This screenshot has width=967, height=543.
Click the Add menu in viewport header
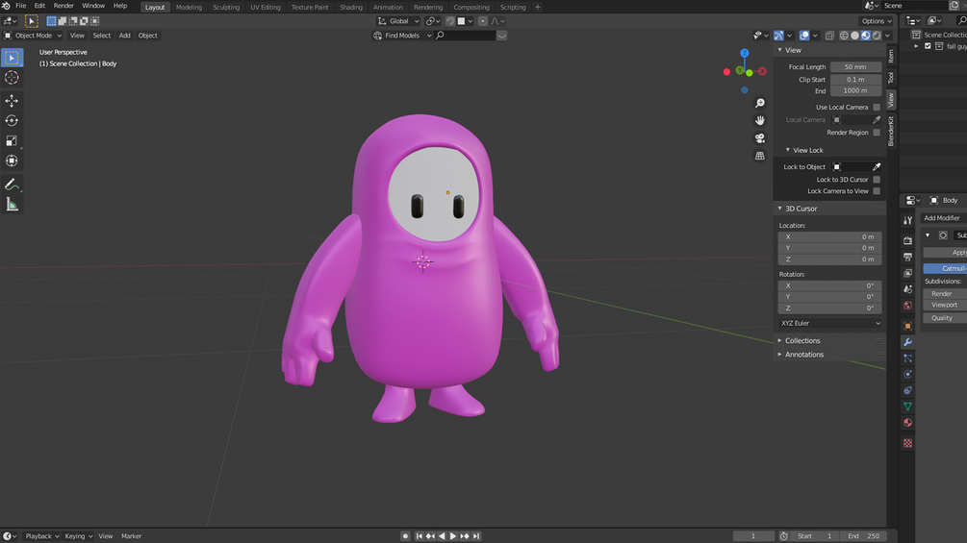coord(124,36)
